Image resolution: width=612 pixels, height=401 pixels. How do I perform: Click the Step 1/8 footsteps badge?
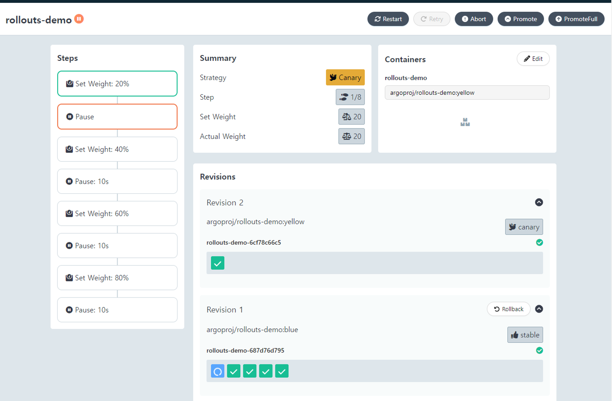point(350,97)
